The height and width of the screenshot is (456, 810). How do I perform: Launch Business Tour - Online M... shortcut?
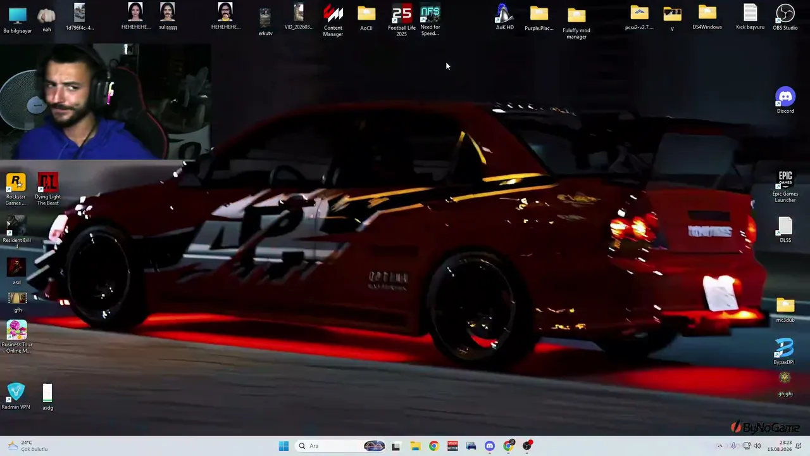[x=17, y=337]
